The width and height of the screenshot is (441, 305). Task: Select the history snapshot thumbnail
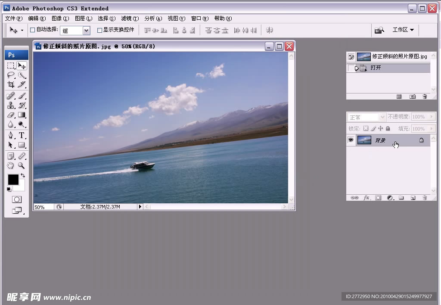tap(363, 56)
